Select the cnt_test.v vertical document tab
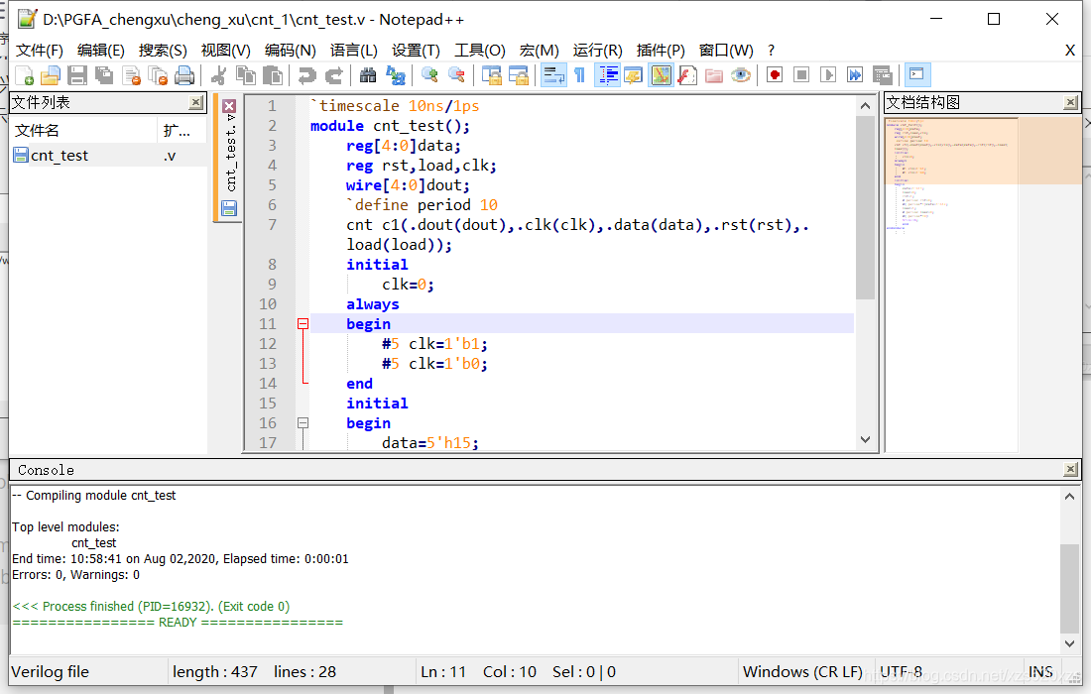This screenshot has height=694, width=1091. click(x=230, y=158)
